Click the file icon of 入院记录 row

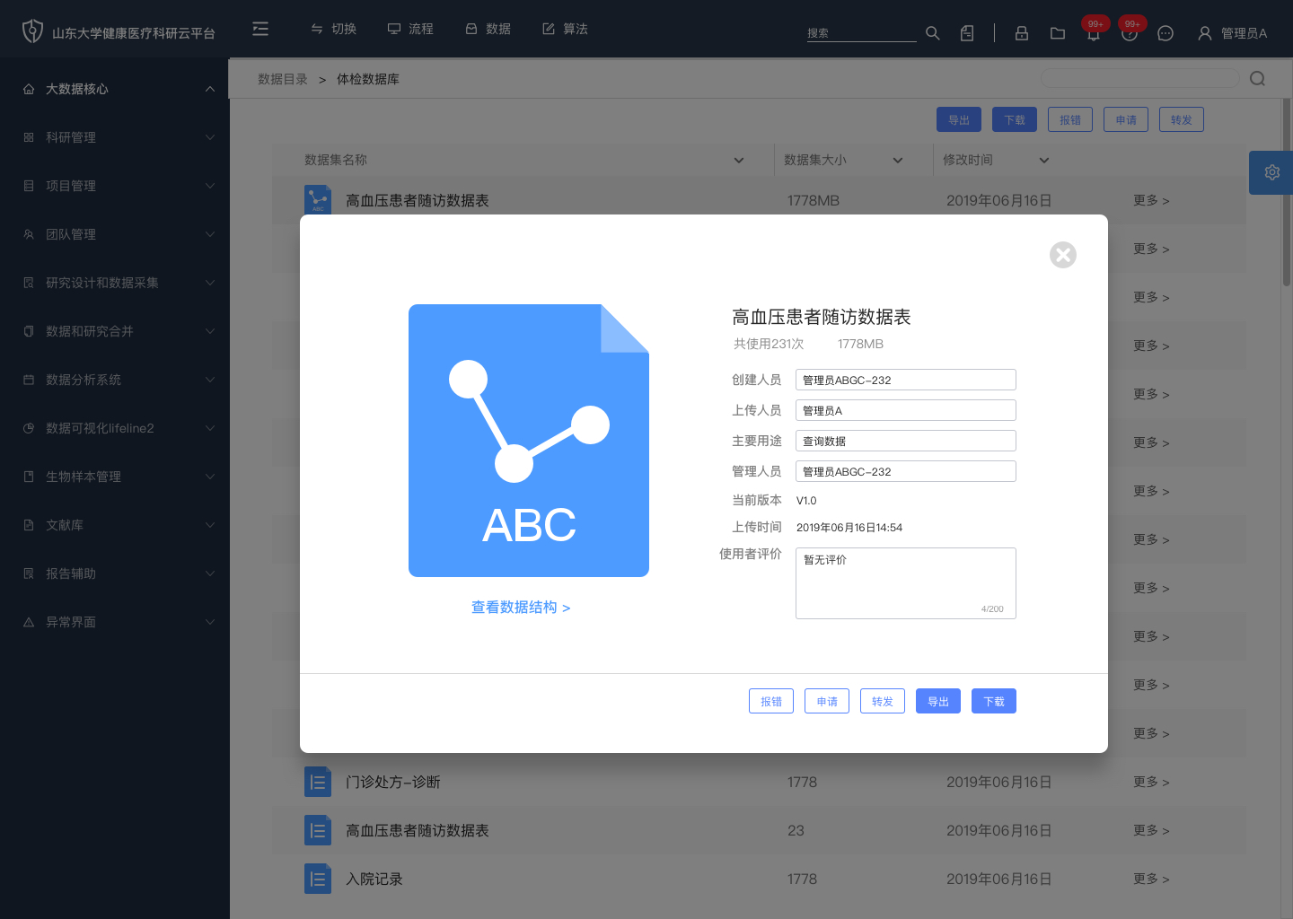pos(318,880)
